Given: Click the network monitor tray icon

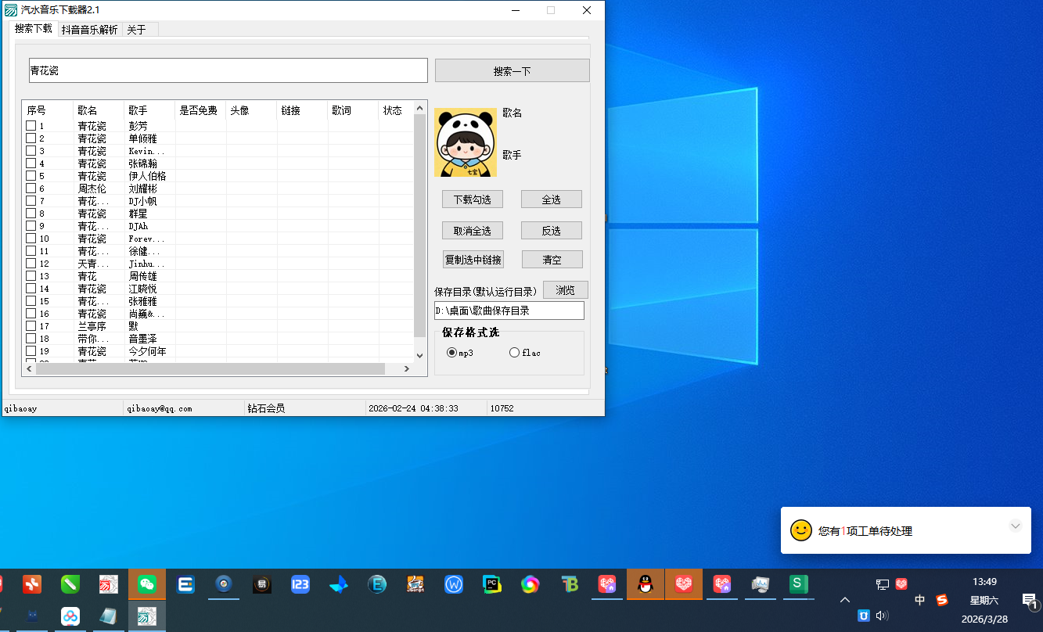Looking at the screenshot, I should (882, 584).
